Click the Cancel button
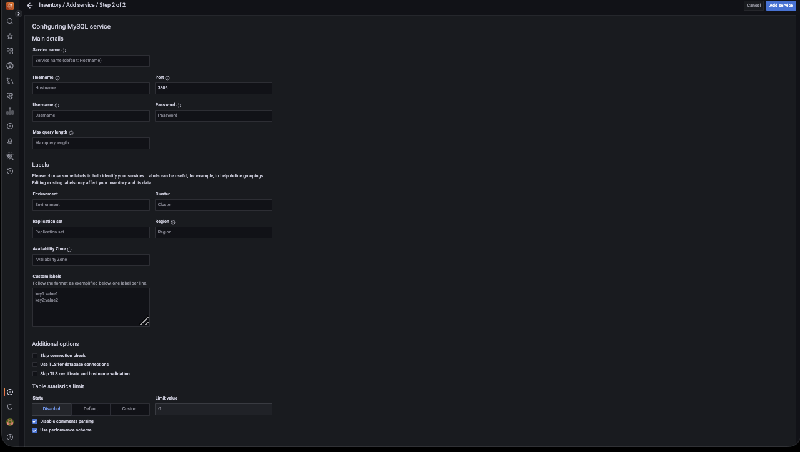This screenshot has height=452, width=800. [x=754, y=6]
